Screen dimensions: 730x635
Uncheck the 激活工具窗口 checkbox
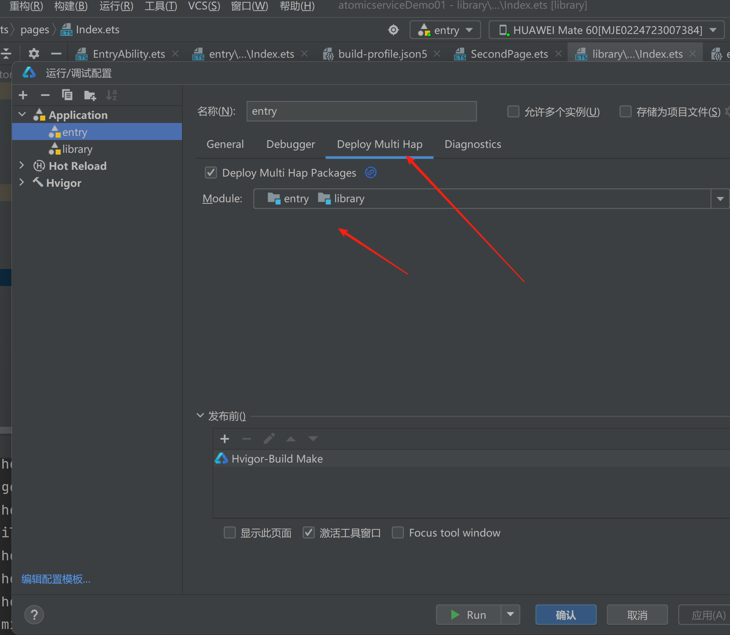309,533
